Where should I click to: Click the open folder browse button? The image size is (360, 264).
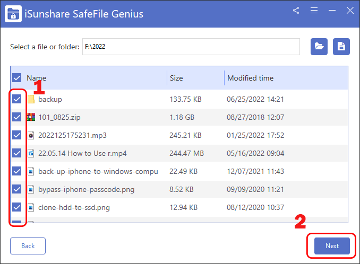coord(319,47)
